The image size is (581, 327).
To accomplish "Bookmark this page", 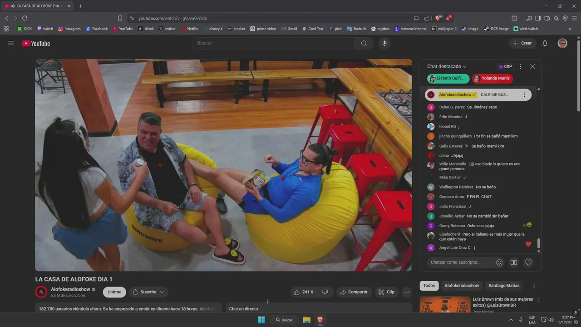I will click(x=120, y=18).
